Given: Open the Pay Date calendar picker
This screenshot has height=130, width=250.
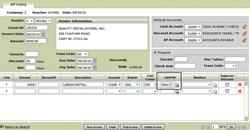Looking at the screenshot, I should click(x=94, y=67).
